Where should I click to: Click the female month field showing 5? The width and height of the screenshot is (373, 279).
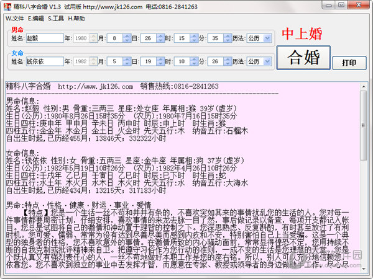[x=114, y=61]
